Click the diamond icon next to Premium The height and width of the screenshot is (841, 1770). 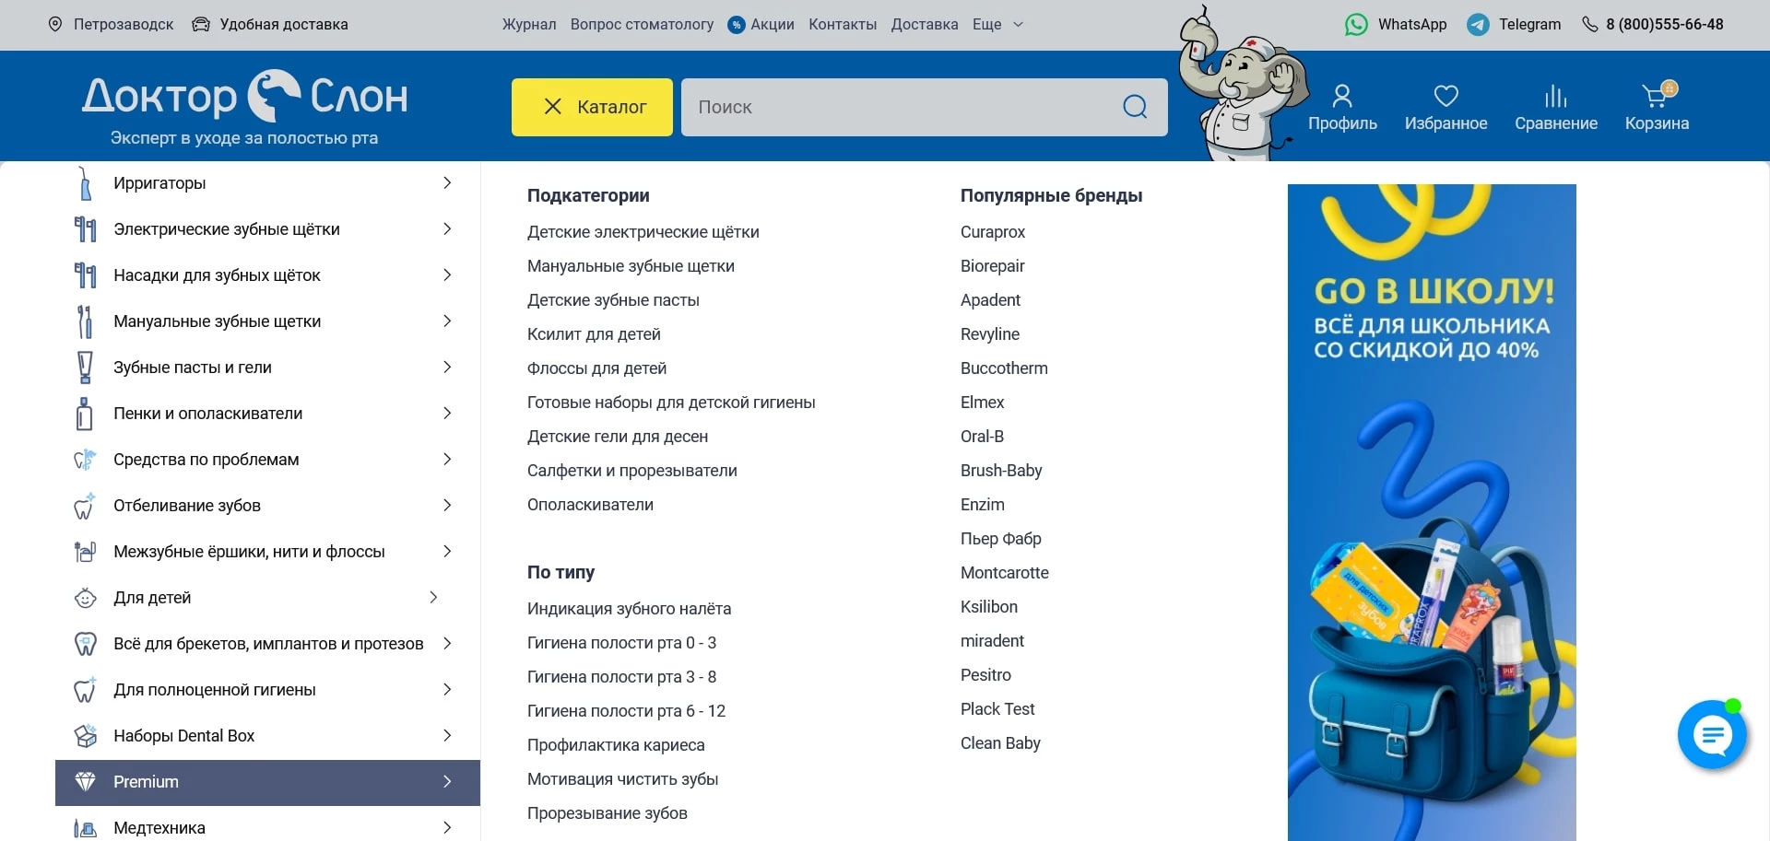tap(86, 781)
